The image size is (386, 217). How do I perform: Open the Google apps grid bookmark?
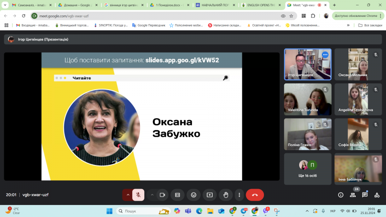(6, 25)
